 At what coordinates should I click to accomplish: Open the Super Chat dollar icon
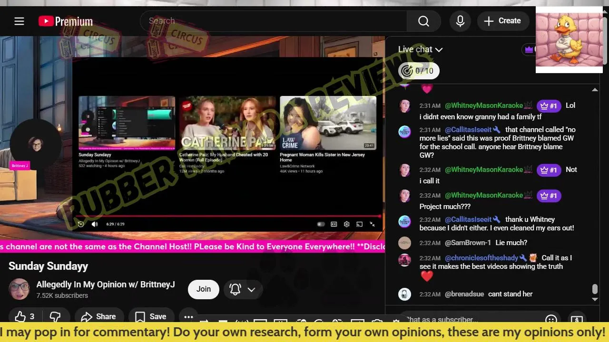[577, 320]
